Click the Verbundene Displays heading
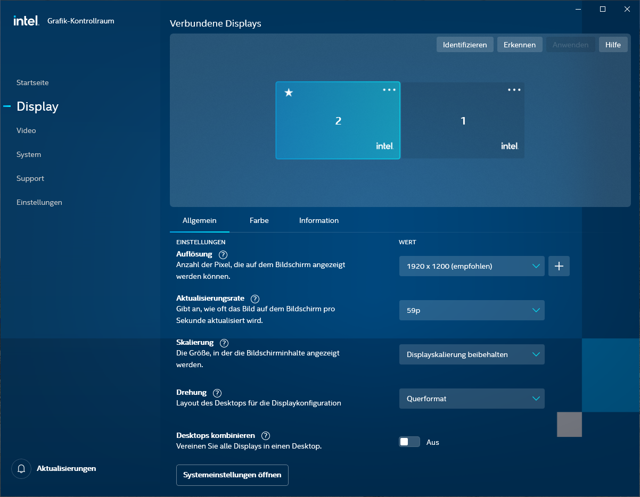640x497 pixels. coord(216,23)
